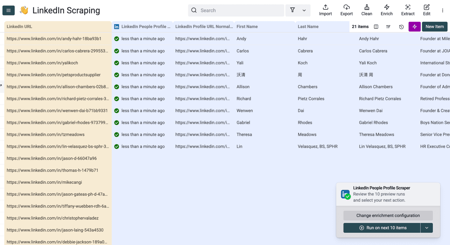Select the tzmeadows URL cell
Image resolution: width=450 pixels, height=245 pixels.
[58, 134]
